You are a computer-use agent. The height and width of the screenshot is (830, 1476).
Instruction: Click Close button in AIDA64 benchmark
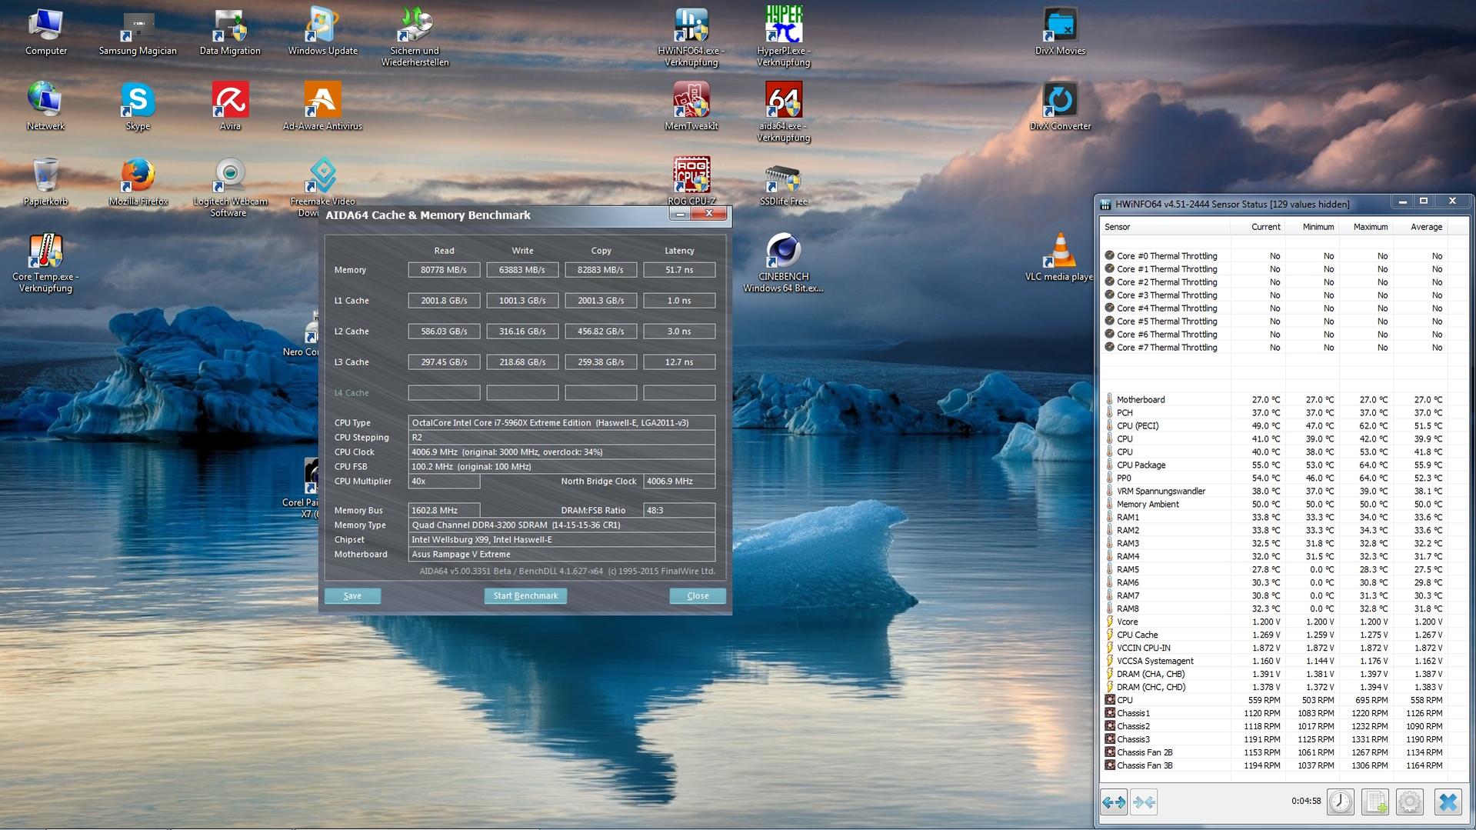pos(698,596)
